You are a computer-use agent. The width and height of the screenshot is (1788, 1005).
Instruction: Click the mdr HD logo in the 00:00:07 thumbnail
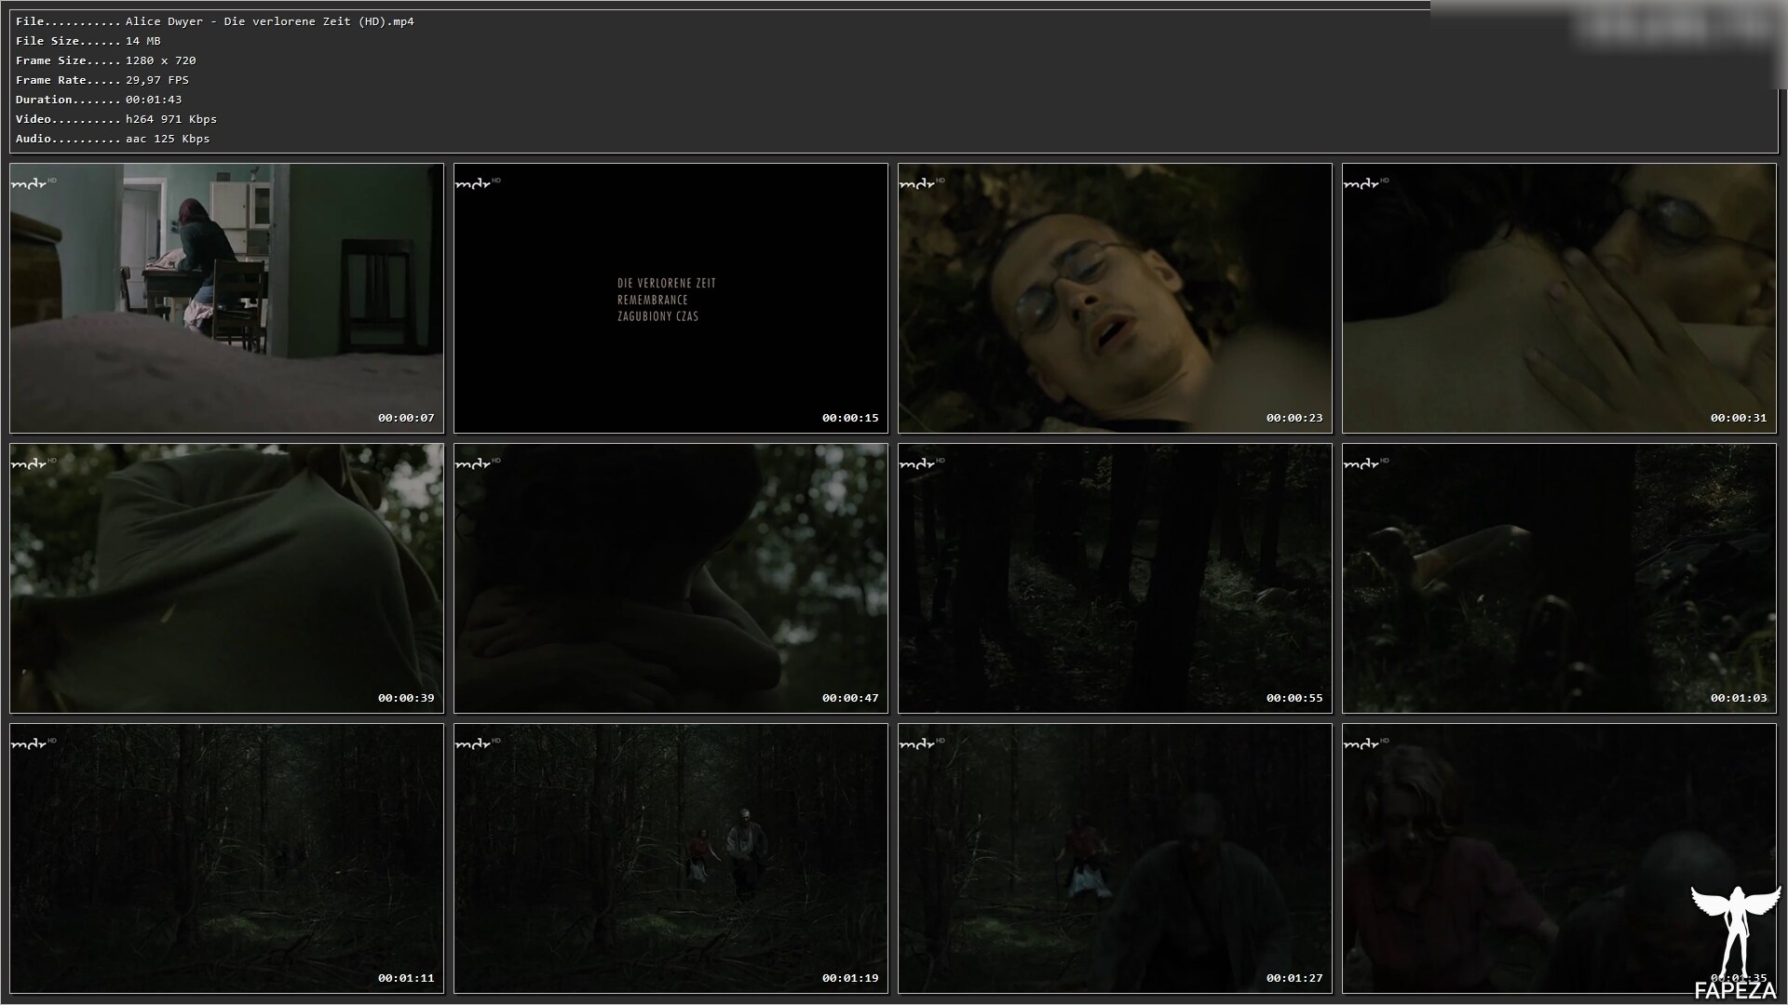point(34,183)
